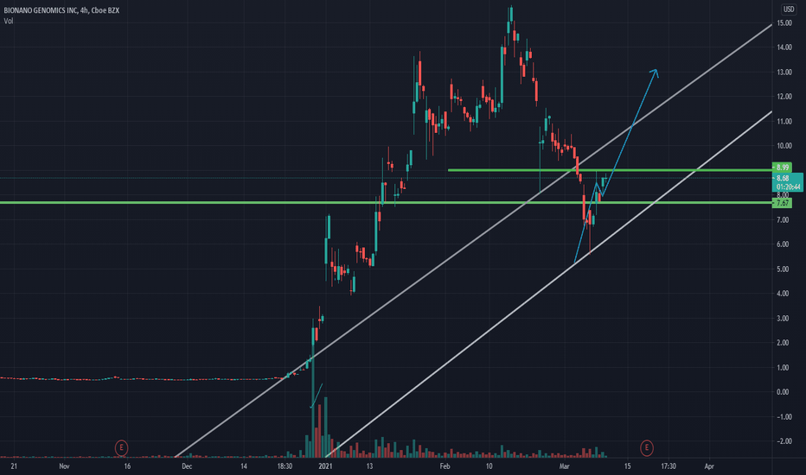806x475 pixels.
Task: Click the 12.00 price axis value
Action: pyautogui.click(x=784, y=97)
